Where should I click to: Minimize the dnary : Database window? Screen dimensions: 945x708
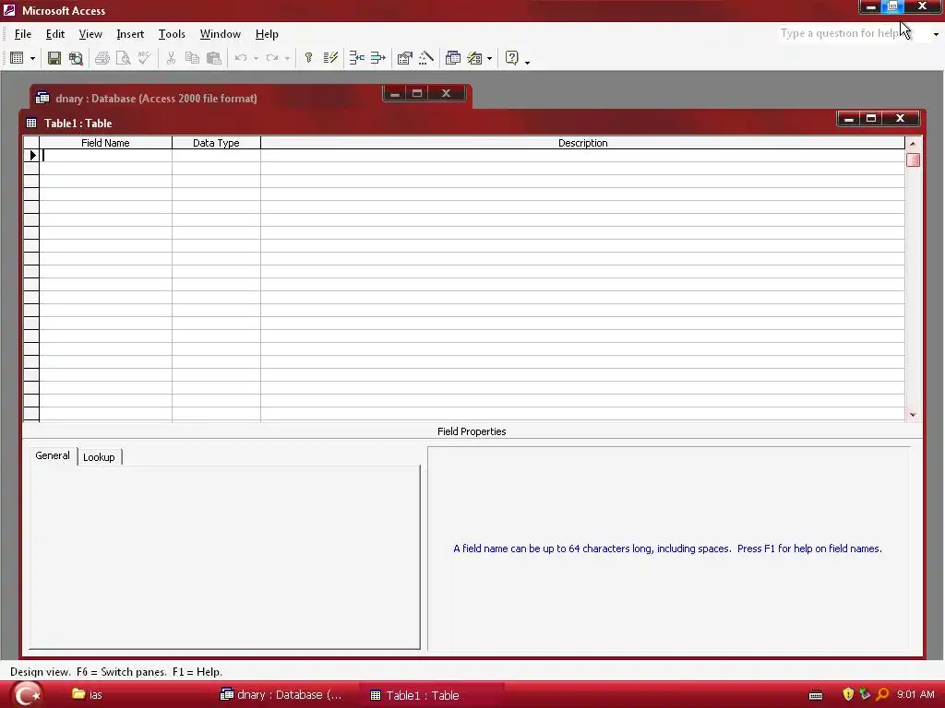coord(395,93)
